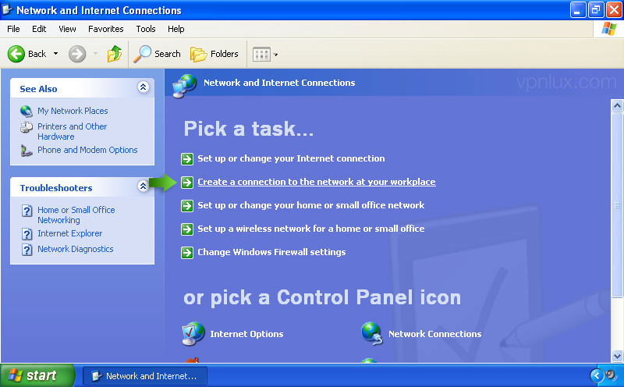Select Create a connection to workplace network
The image size is (624, 387).
click(317, 182)
